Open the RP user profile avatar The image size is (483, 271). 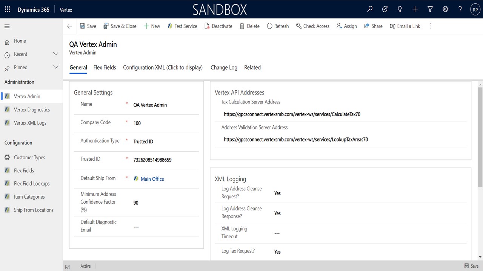(x=475, y=10)
